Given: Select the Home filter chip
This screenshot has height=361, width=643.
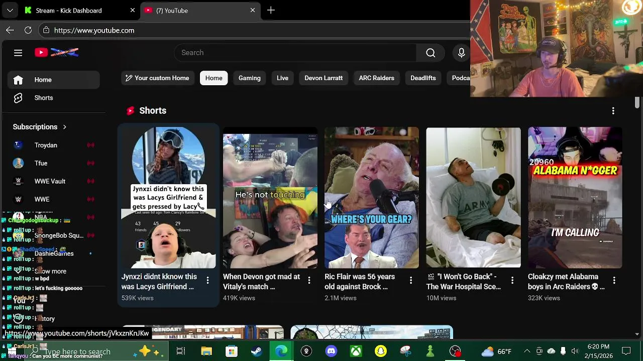Looking at the screenshot, I should 213,78.
